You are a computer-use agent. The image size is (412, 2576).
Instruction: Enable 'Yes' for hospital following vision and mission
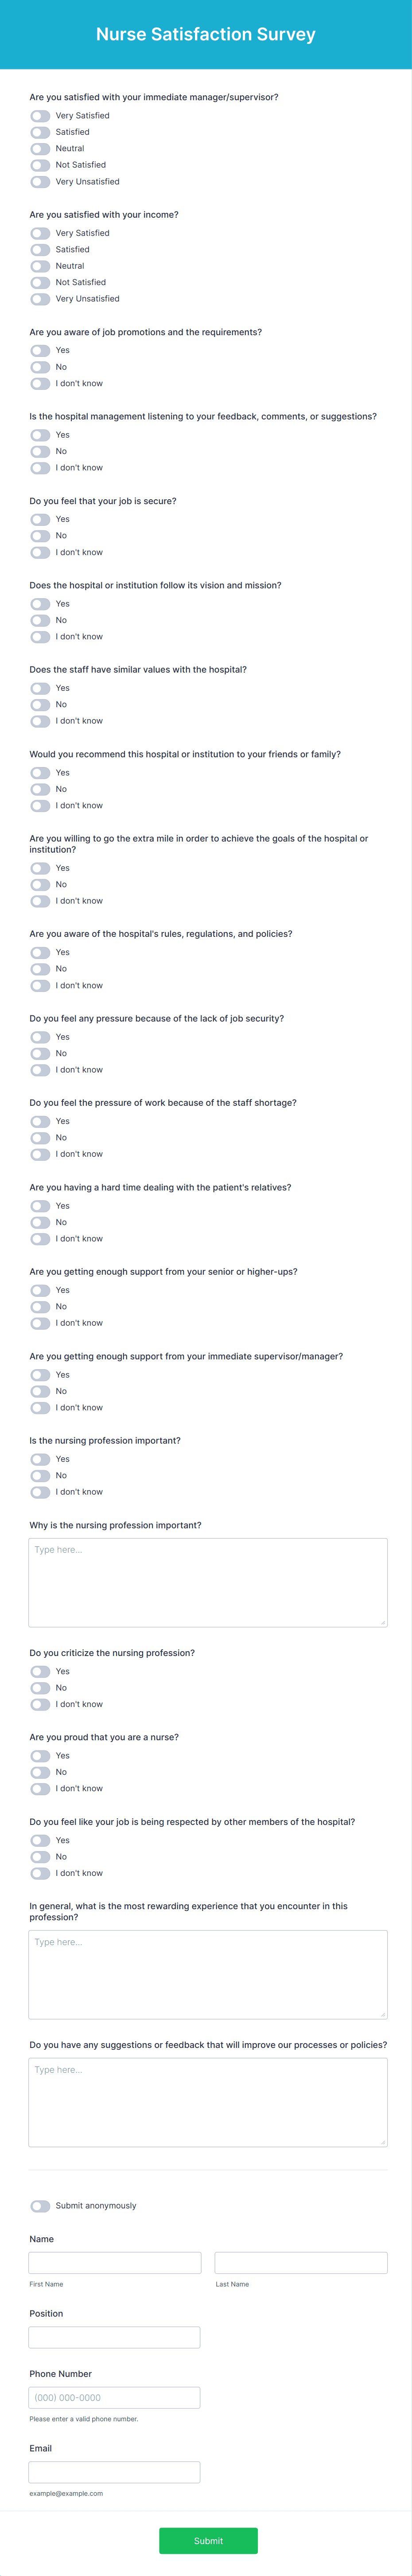click(x=40, y=604)
